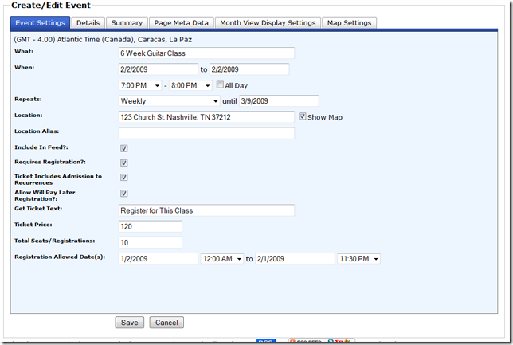Click the Save button
The width and height of the screenshot is (513, 345).
[129, 323]
